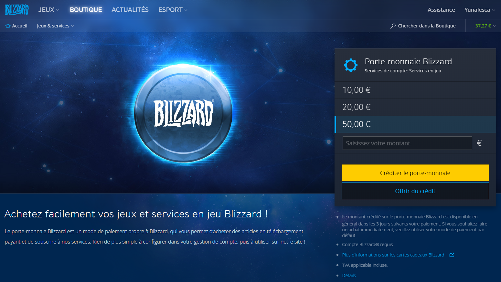Expand the Jeux & services submenu
The height and width of the screenshot is (282, 501).
pos(55,26)
